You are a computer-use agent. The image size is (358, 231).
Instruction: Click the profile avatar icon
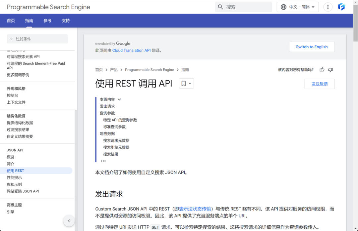341,7
